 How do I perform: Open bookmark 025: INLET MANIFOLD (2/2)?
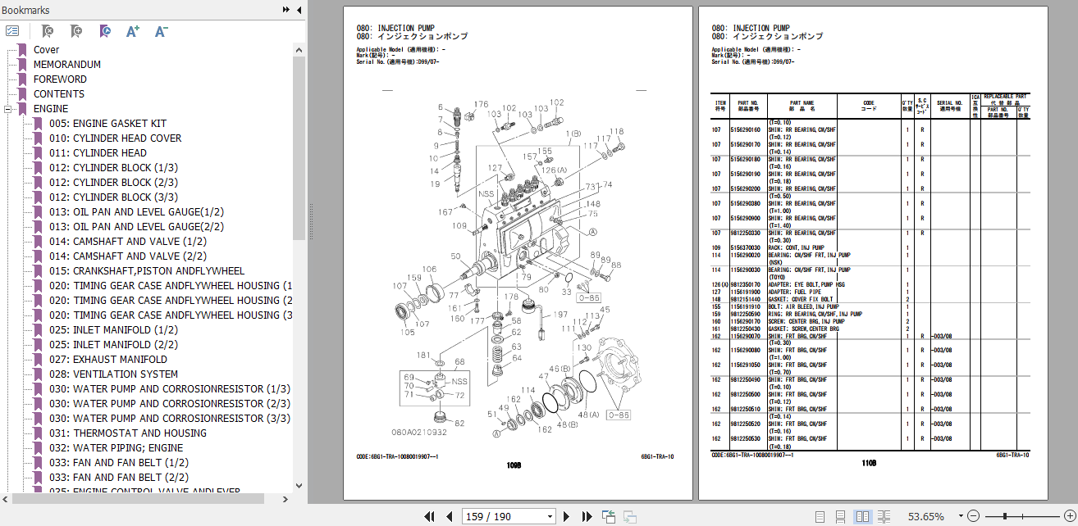[113, 345]
